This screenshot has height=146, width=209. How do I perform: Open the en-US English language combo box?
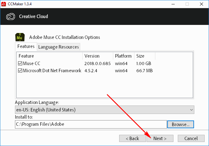104,110
